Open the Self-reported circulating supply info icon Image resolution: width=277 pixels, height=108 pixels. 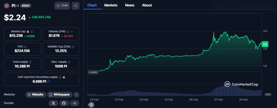coord(60,77)
